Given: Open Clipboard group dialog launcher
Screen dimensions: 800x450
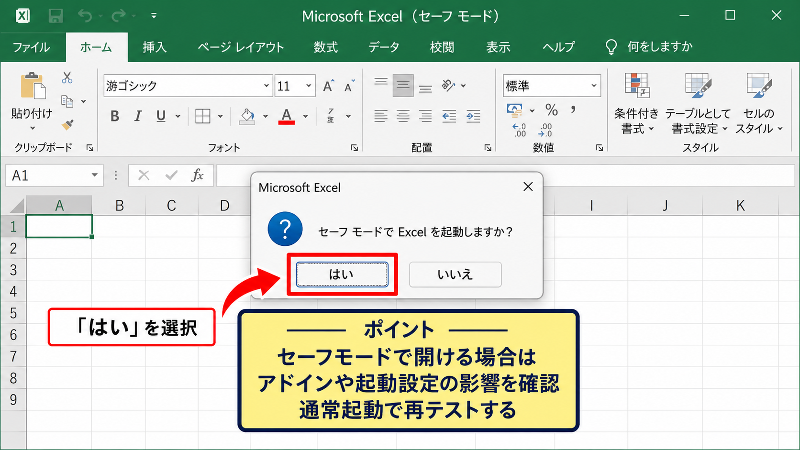Looking at the screenshot, I should tap(89, 148).
